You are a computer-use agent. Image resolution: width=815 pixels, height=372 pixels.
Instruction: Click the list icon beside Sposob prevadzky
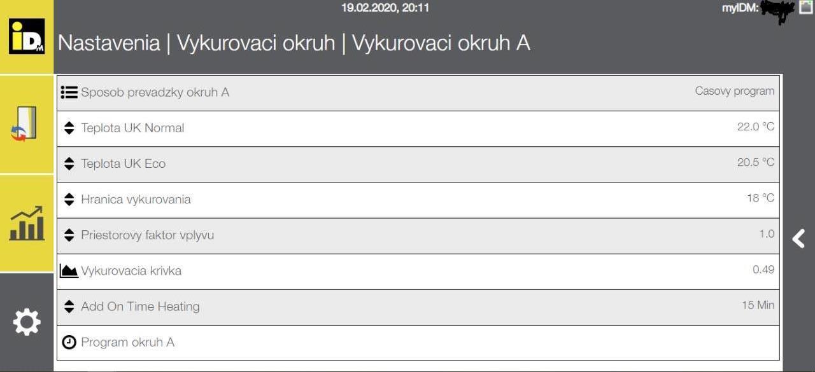tap(69, 92)
